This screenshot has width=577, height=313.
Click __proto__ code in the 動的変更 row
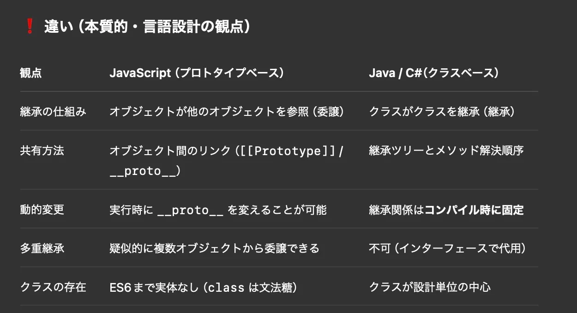coord(190,210)
